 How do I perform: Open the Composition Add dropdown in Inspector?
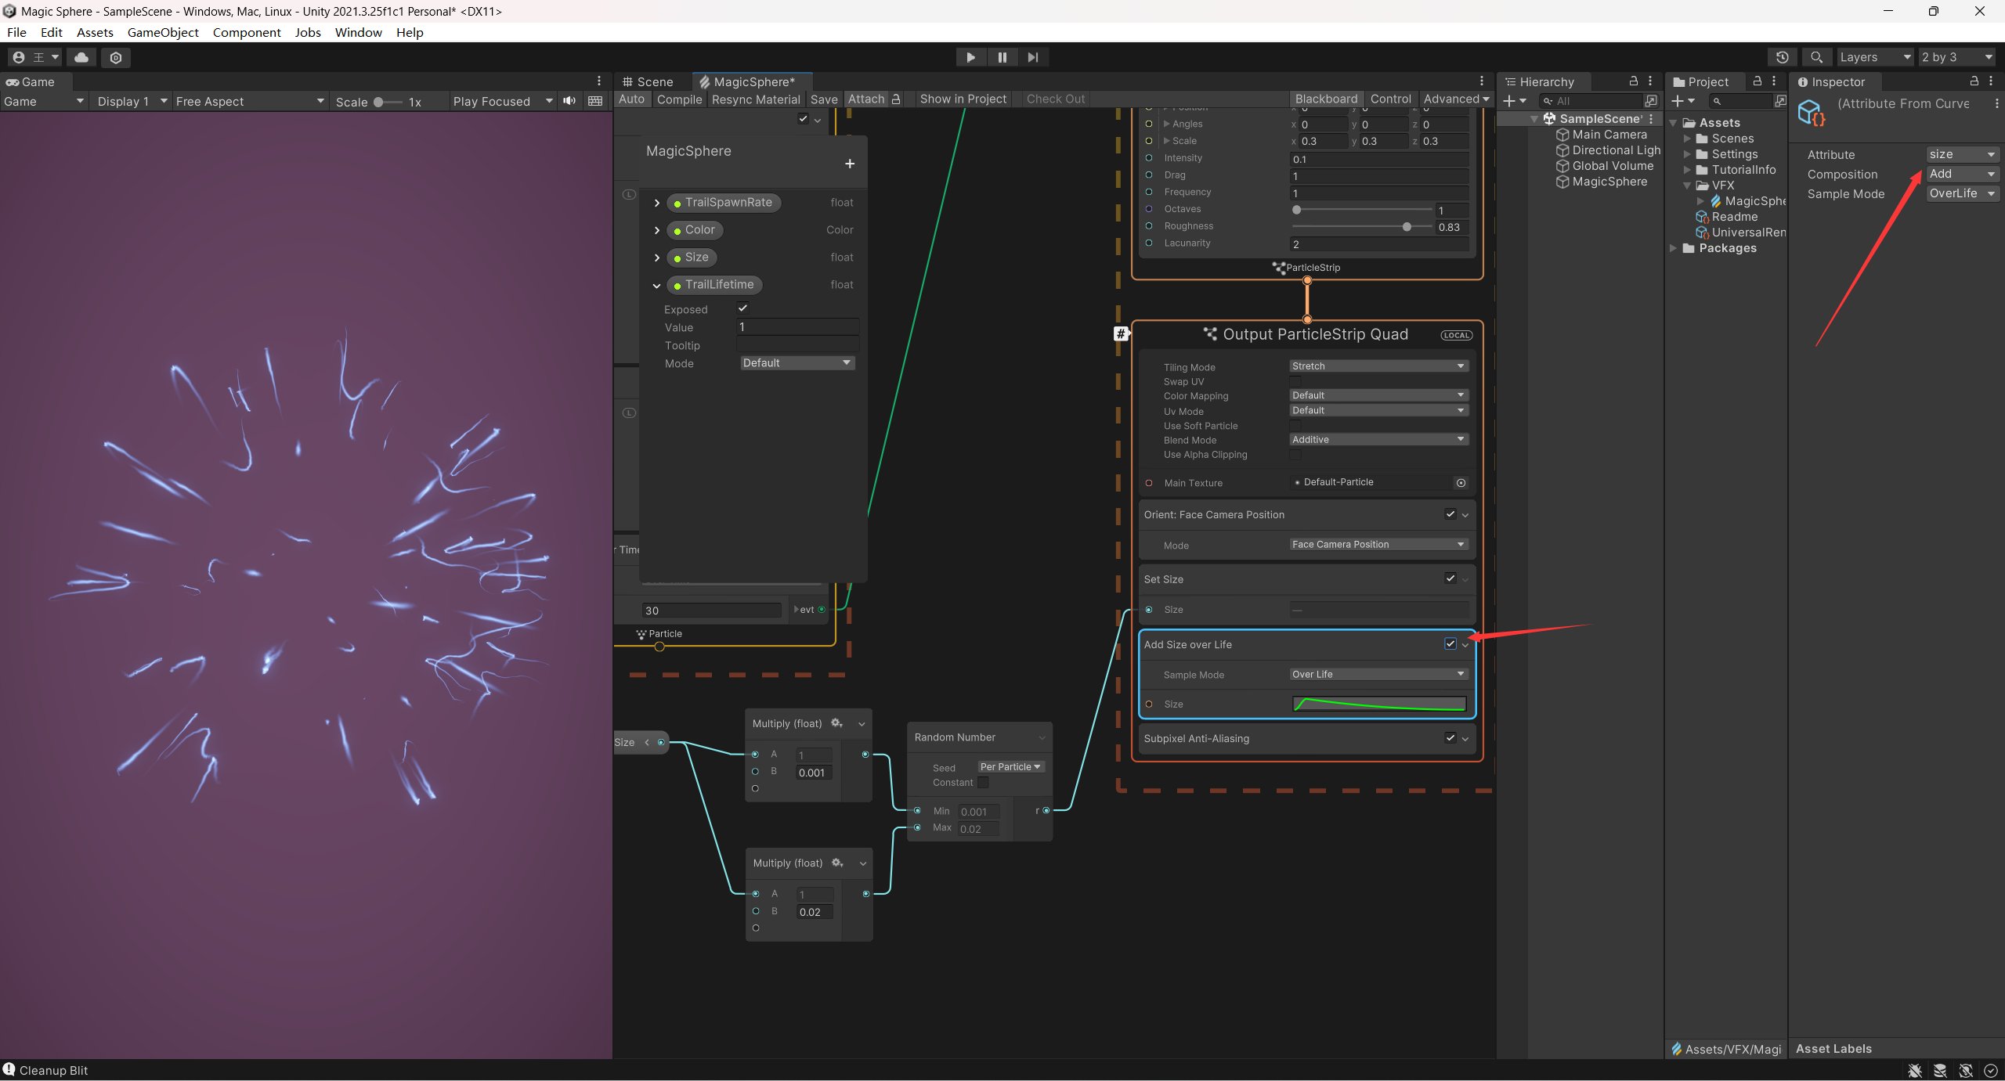point(1961,174)
